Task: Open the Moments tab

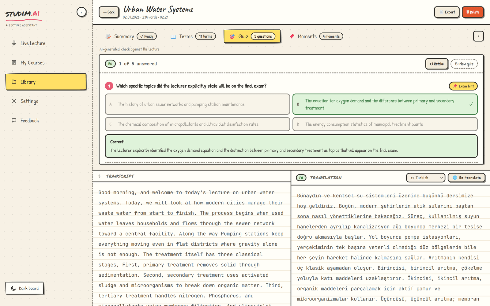Action: coord(316,36)
